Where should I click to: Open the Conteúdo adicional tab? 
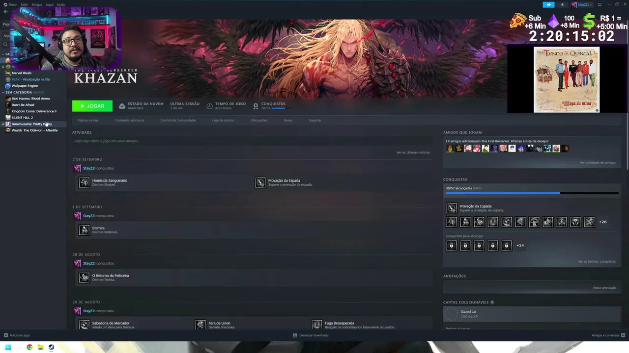[130, 120]
